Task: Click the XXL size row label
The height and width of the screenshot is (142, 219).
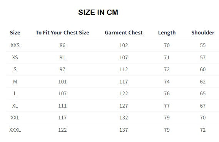Action: click(x=15, y=118)
